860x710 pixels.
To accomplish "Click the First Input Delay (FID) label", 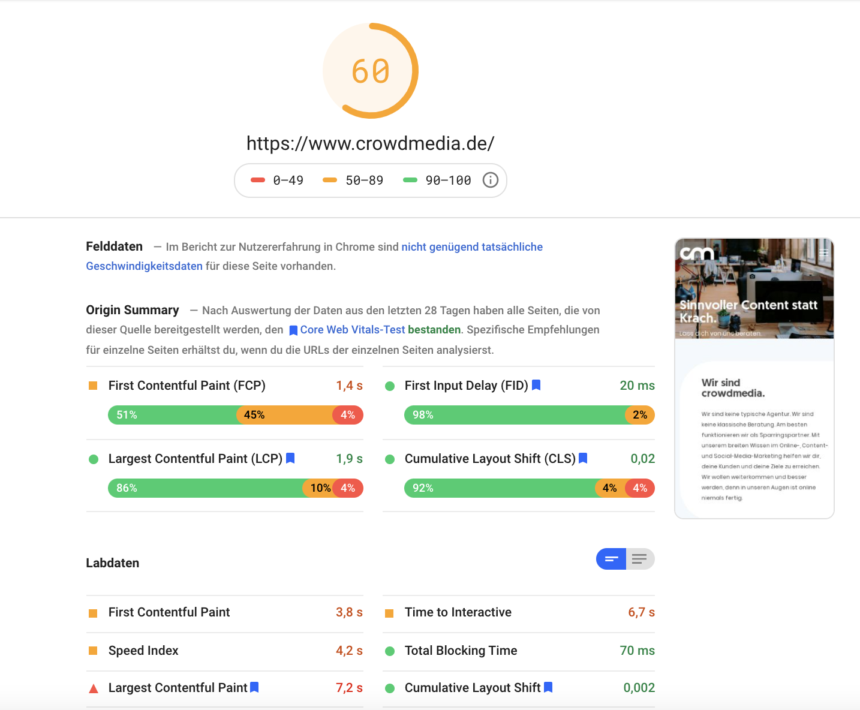I will [x=467, y=385].
